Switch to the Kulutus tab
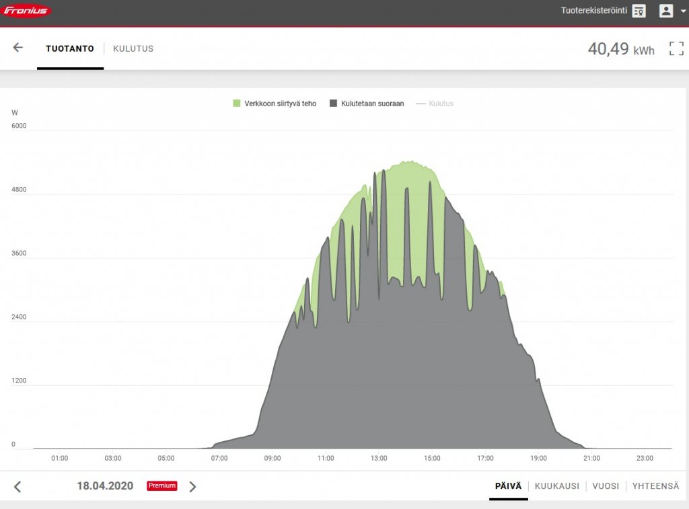The image size is (689, 509). coord(133,48)
